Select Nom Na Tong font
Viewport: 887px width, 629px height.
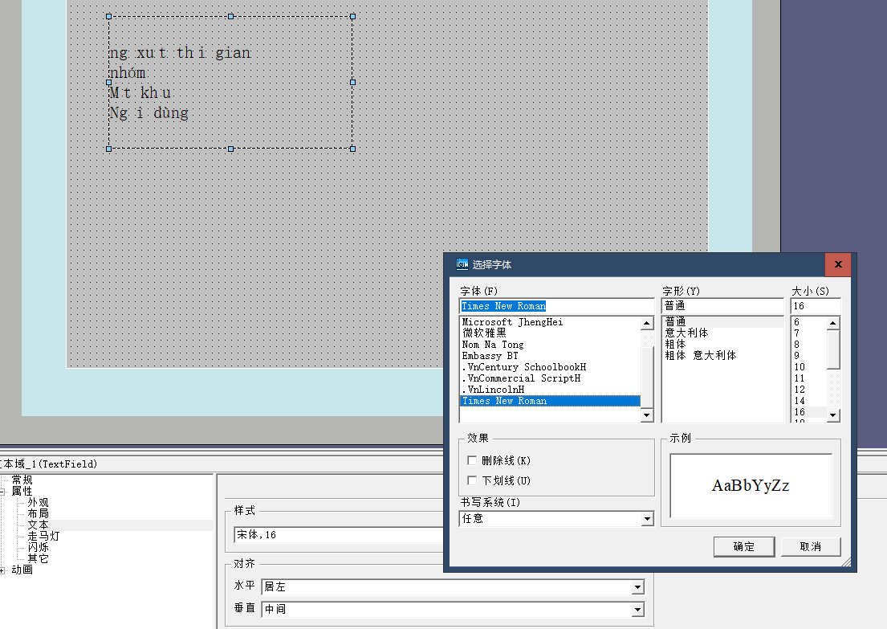(551, 345)
